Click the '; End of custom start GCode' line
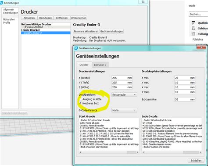This screenshot has width=208, height=166. [93, 147]
